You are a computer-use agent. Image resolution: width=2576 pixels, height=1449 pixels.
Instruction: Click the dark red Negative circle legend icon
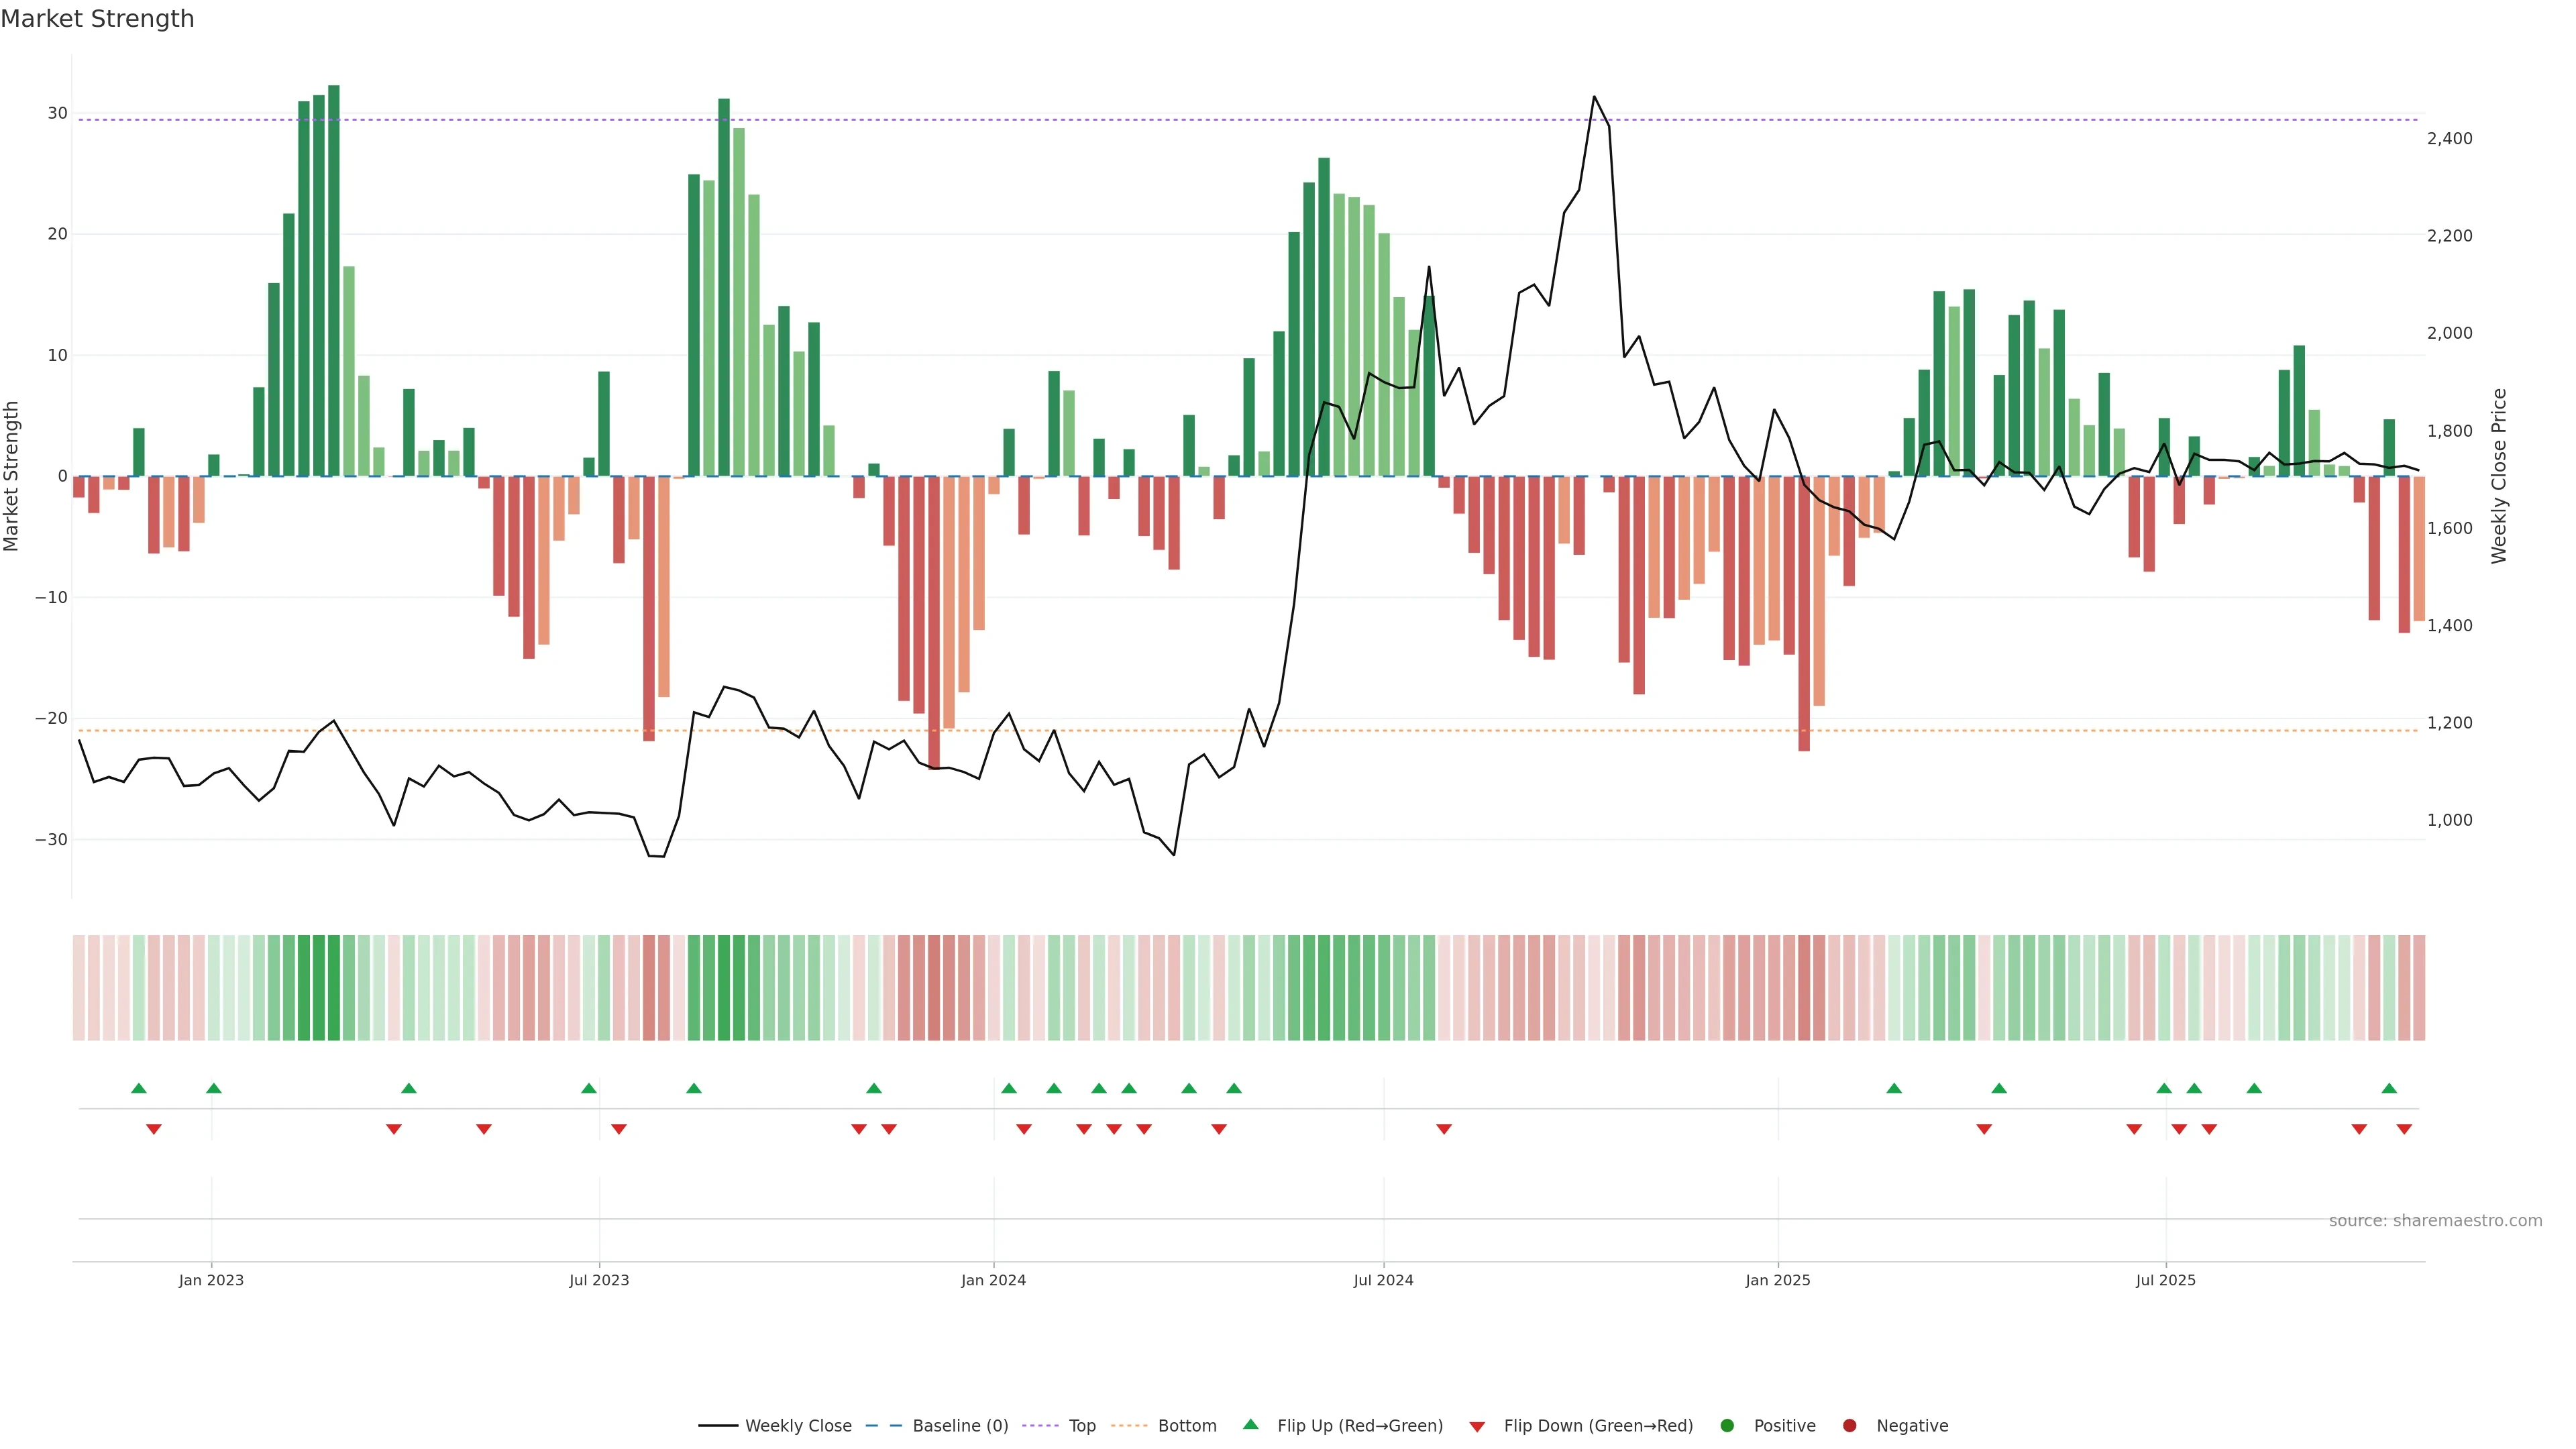click(1849, 1425)
